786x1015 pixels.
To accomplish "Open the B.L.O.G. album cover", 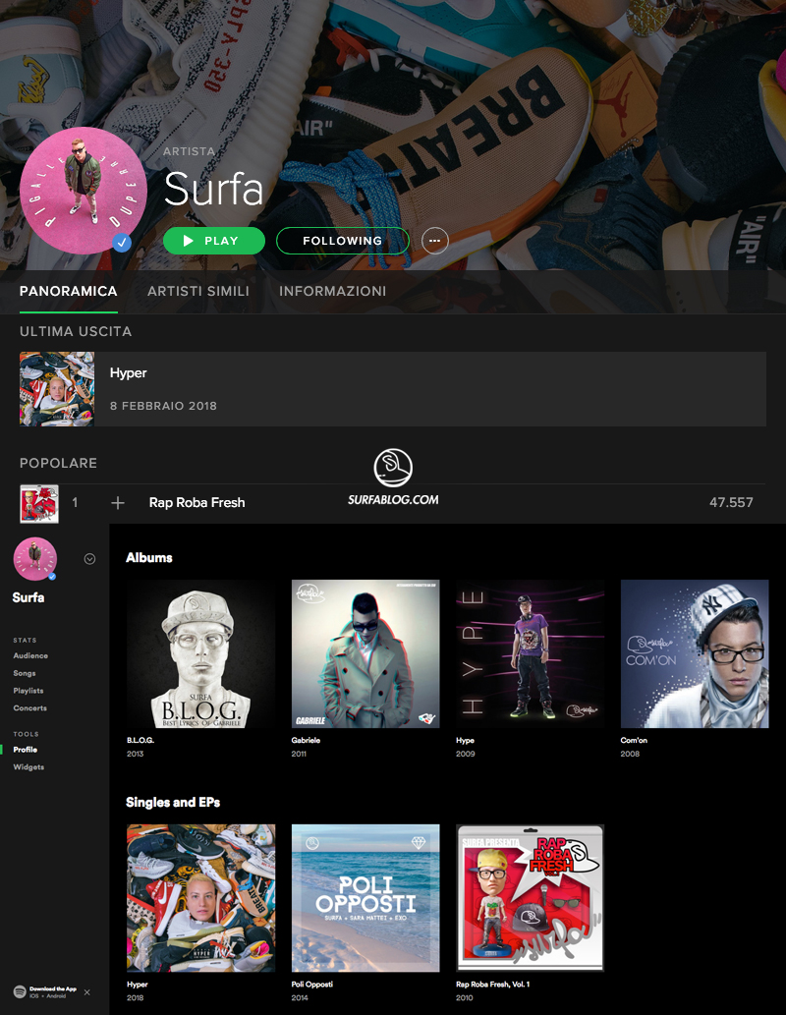I will coord(200,653).
